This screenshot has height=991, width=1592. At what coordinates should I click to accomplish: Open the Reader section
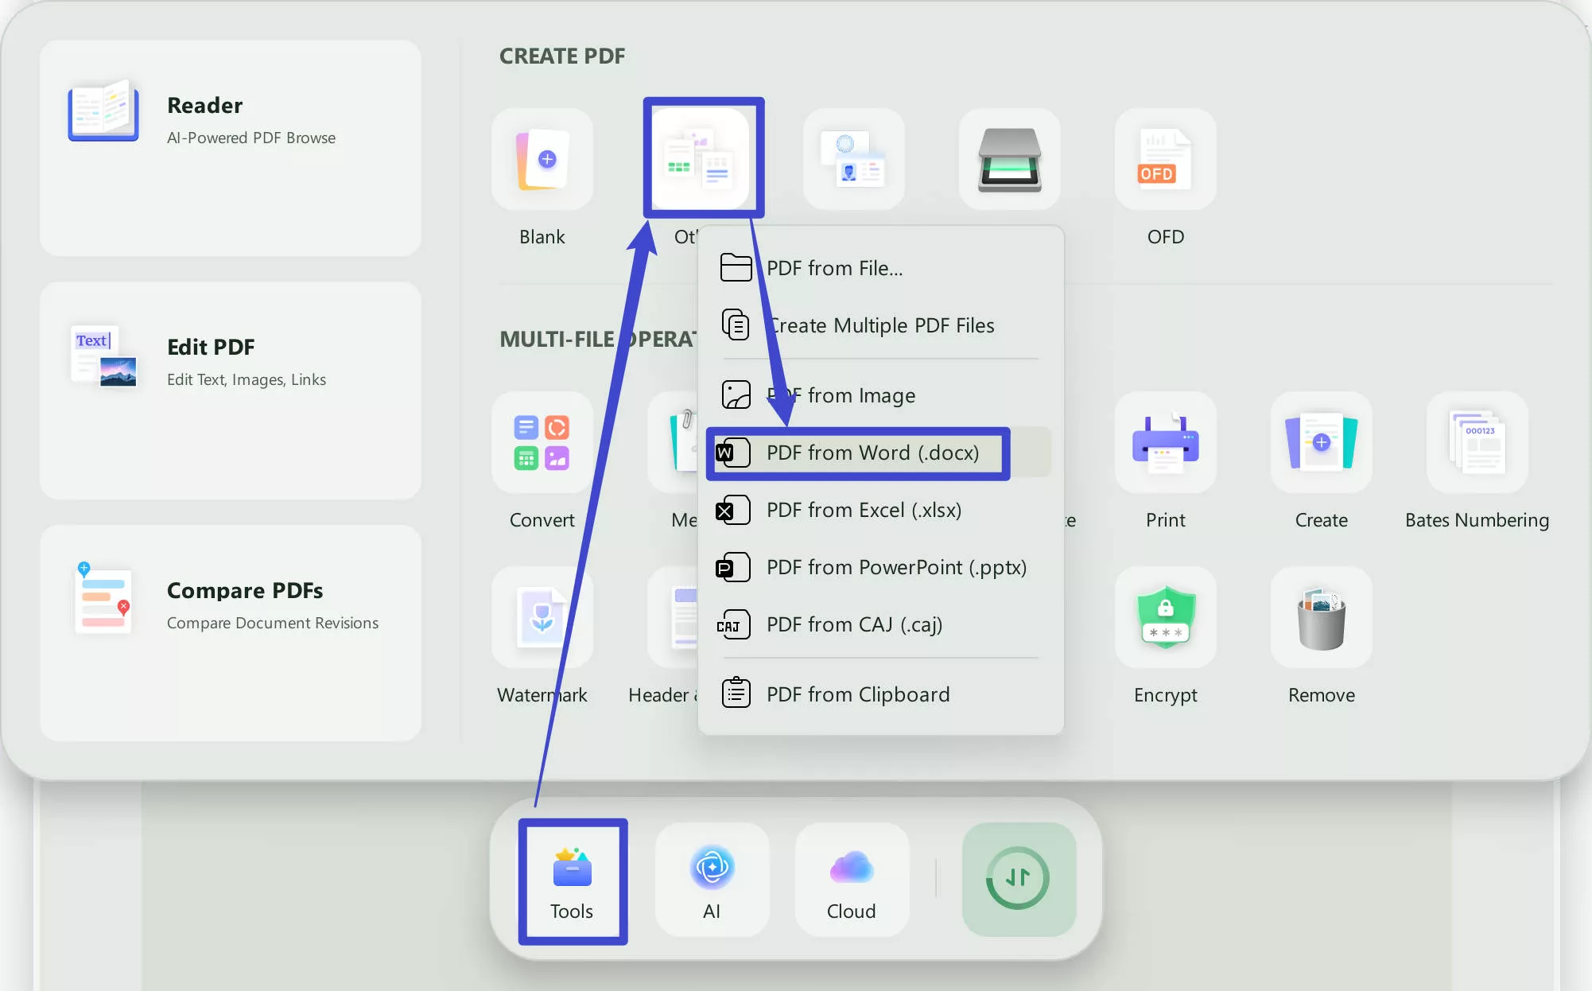230,119
